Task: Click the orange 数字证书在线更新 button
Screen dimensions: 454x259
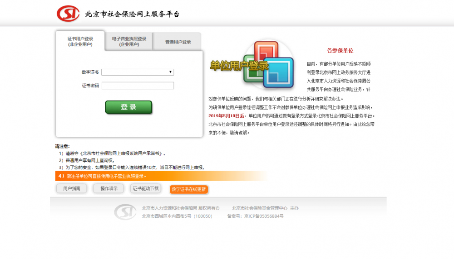Action: [189, 189]
